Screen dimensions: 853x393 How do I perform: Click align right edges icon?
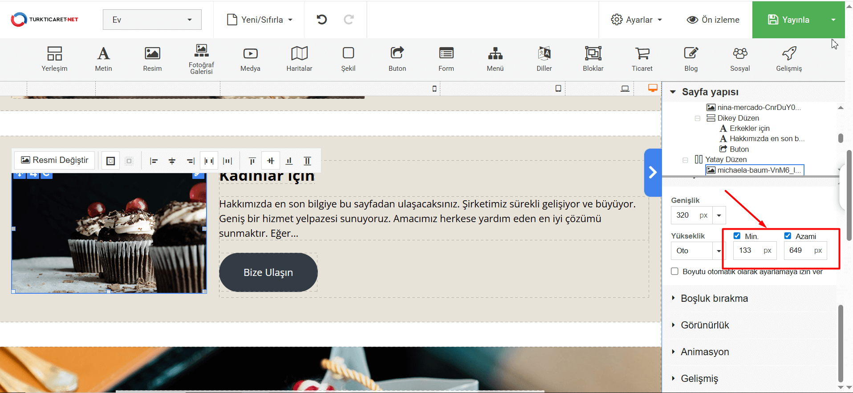[x=191, y=161]
